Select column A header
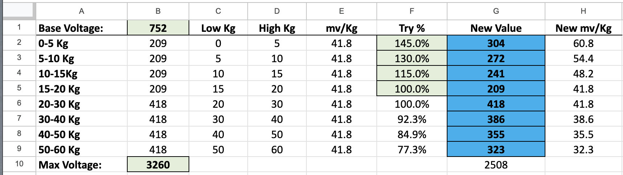Image resolution: width=623 pixels, height=175 pixels. (x=82, y=11)
